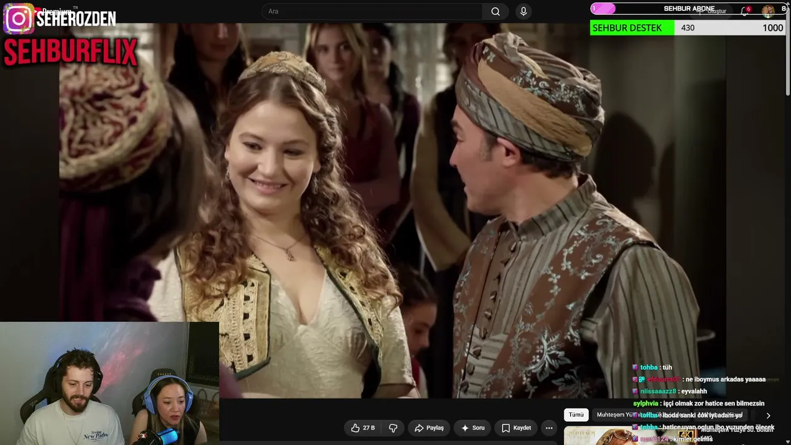Show more filter chips with right chevron
791x445 pixels.
point(768,415)
